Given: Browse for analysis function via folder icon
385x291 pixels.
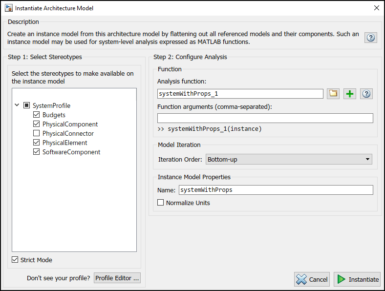Looking at the screenshot, I should point(333,94).
